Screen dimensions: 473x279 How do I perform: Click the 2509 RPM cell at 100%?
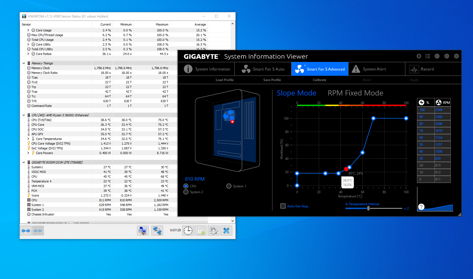(x=442, y=110)
